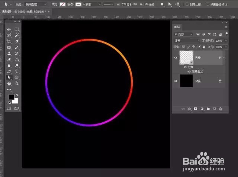Open path operations in options bar
The image size is (238, 177).
162,4
